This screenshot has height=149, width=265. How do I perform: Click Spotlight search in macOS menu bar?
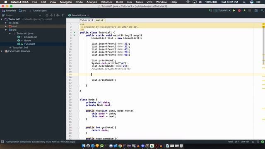click(244, 2)
